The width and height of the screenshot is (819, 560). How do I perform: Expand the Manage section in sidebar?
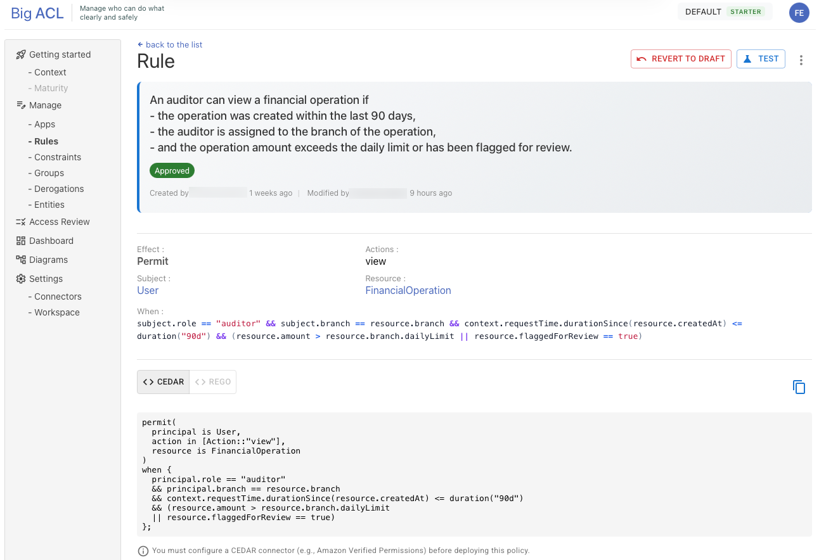coord(45,105)
